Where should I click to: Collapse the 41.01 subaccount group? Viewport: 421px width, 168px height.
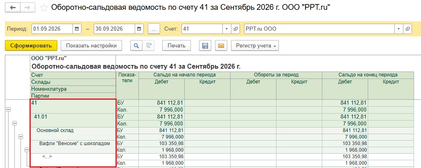(x=14, y=123)
